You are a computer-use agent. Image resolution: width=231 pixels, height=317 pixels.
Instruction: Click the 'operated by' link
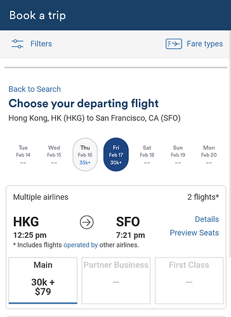(81, 245)
